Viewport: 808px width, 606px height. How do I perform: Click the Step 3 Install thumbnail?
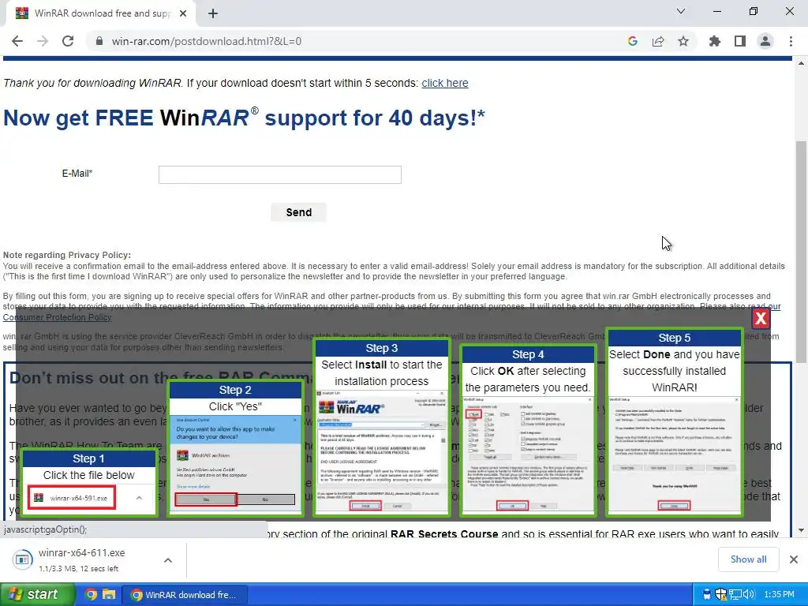click(381, 427)
